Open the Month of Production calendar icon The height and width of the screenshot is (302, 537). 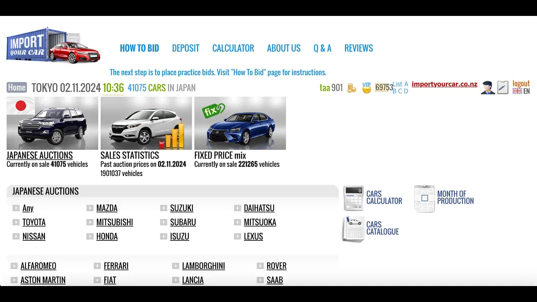point(425,198)
